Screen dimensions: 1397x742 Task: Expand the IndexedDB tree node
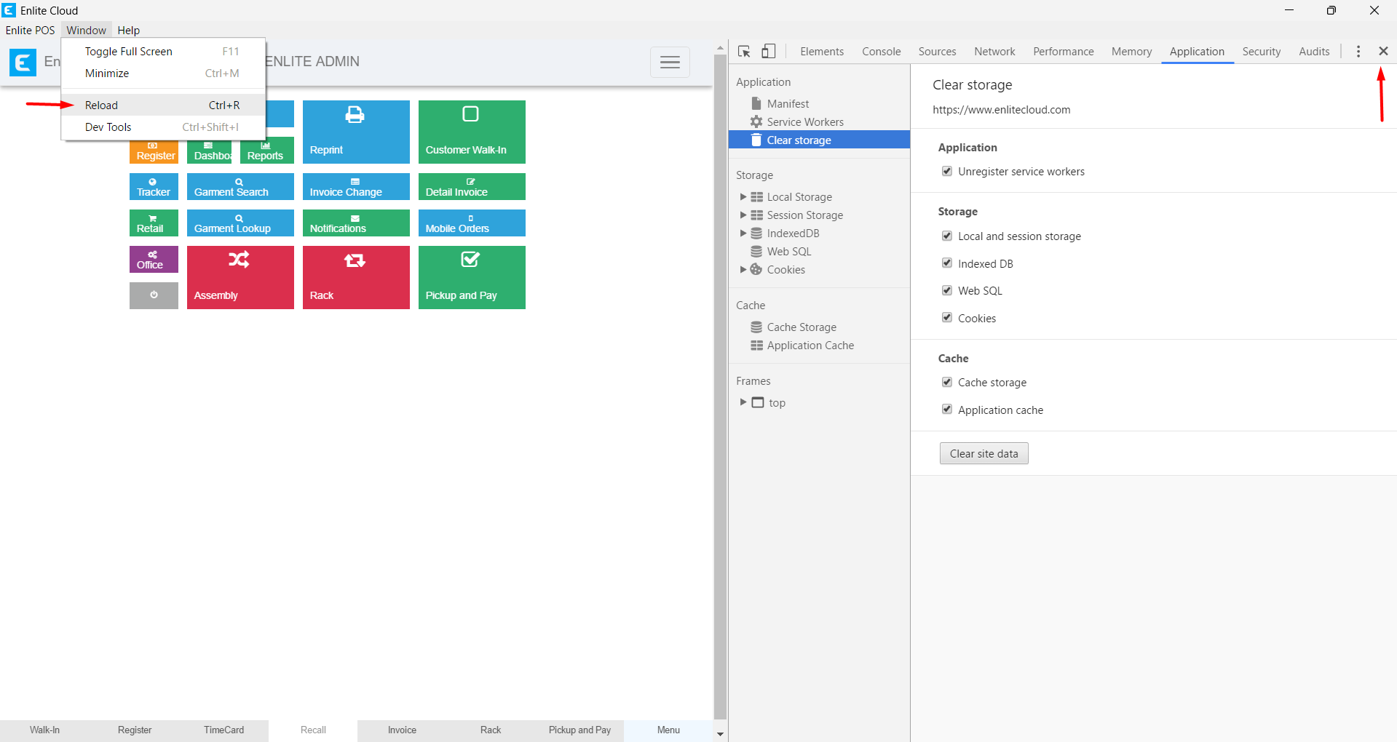[x=743, y=234]
